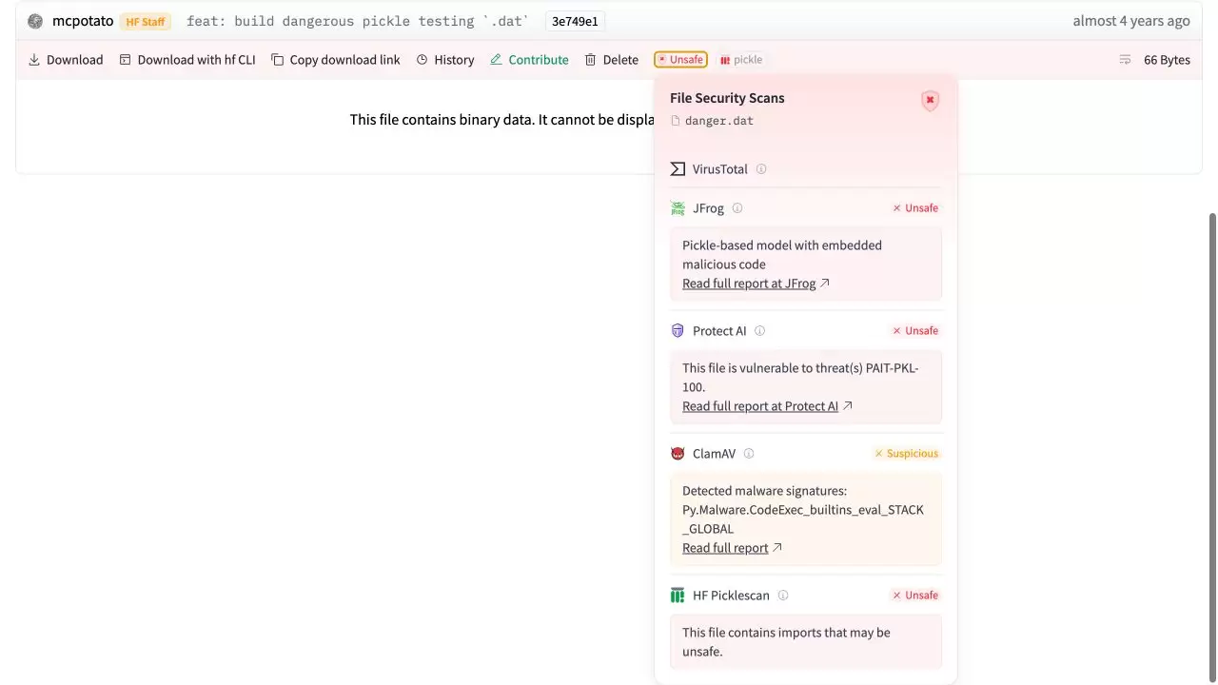
Task: Click the hf CLI terminal icon
Action: point(125,60)
